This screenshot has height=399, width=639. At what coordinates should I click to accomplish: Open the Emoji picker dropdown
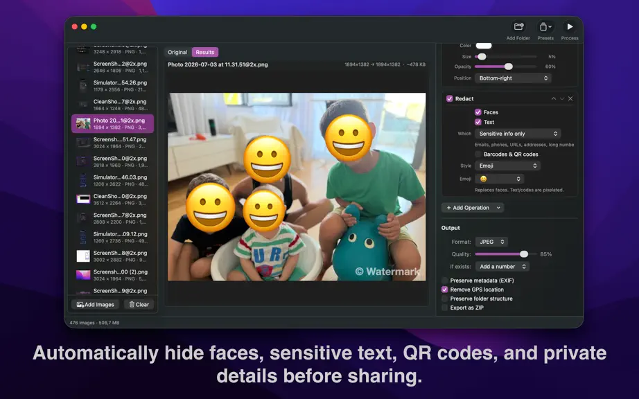pyautogui.click(x=500, y=179)
